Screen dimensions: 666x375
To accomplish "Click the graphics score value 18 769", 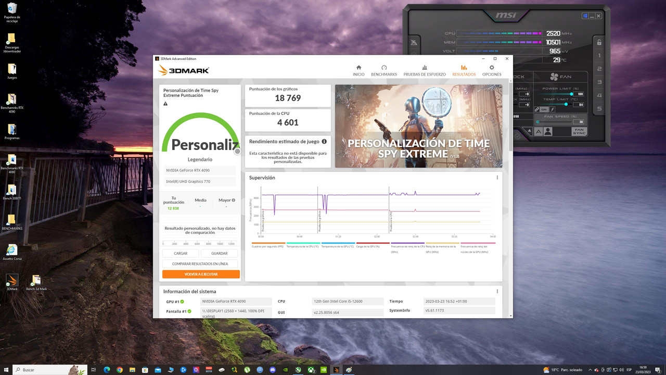I will pos(288,98).
